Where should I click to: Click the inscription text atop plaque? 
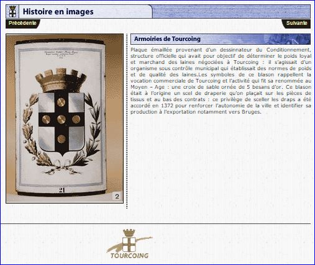click(62, 55)
